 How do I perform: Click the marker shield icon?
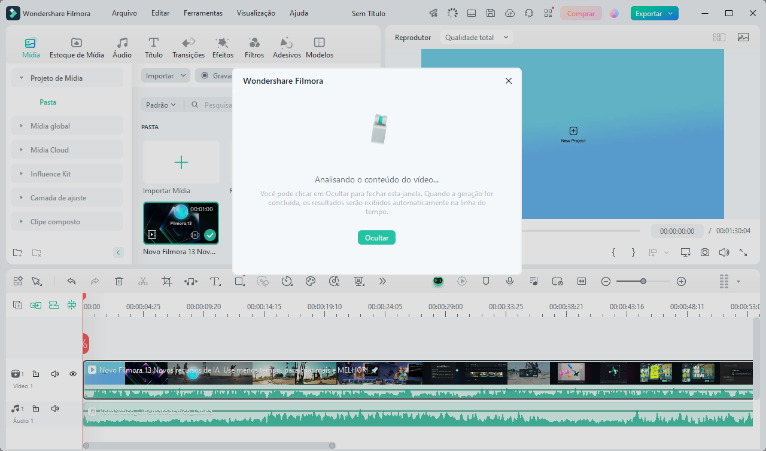[x=486, y=281]
